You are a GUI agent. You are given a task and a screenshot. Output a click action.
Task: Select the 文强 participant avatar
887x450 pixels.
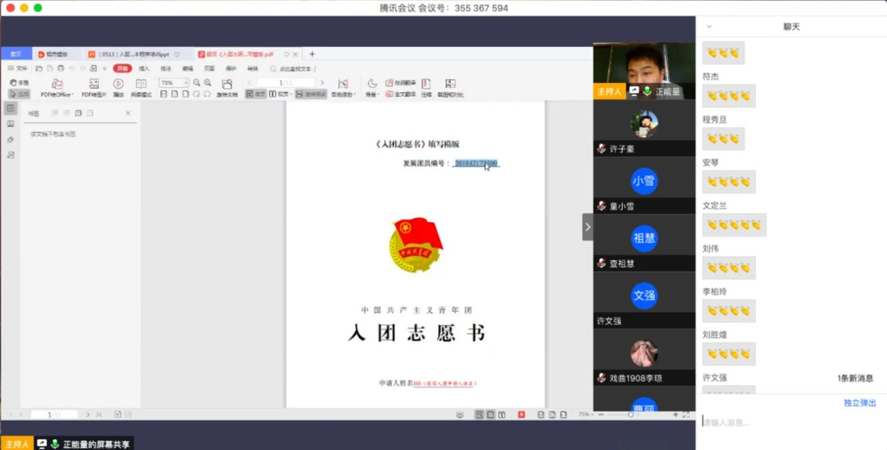[644, 296]
